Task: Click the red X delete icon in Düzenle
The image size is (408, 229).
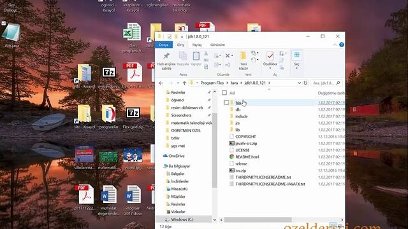Action: pos(228,55)
